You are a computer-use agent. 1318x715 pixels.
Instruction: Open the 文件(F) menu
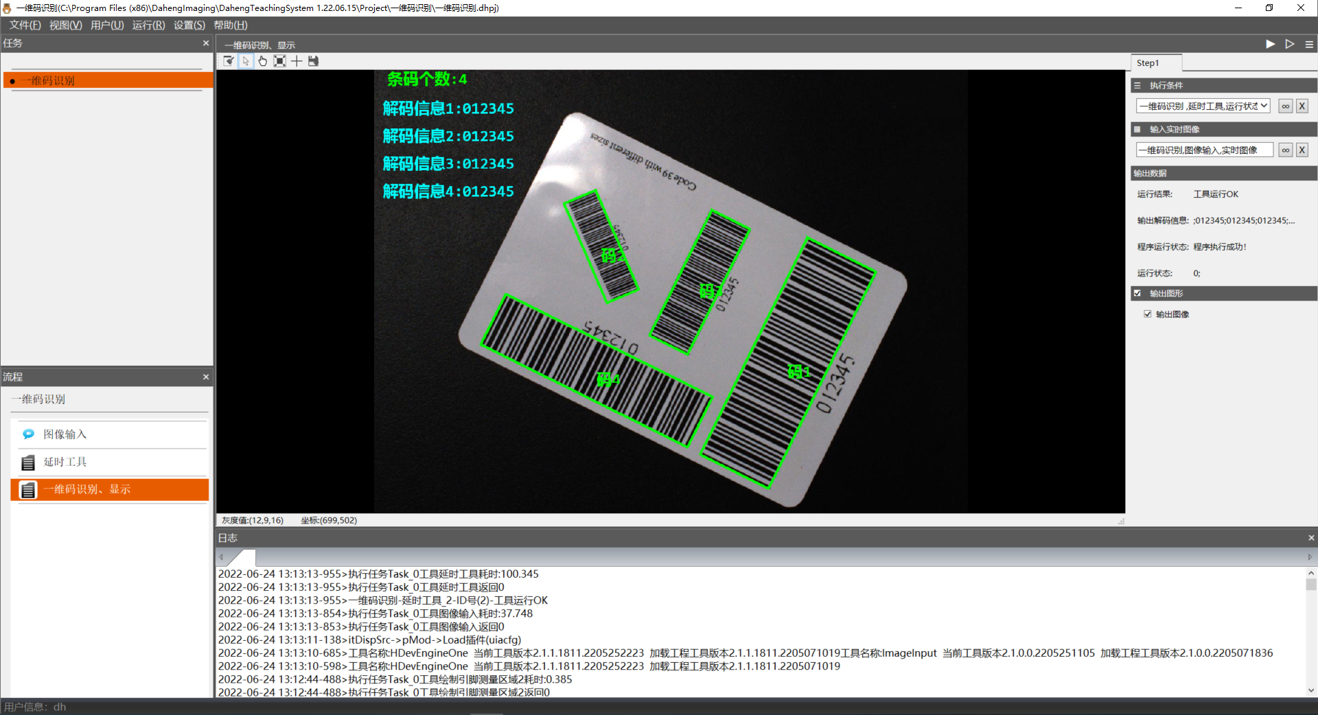(x=25, y=25)
